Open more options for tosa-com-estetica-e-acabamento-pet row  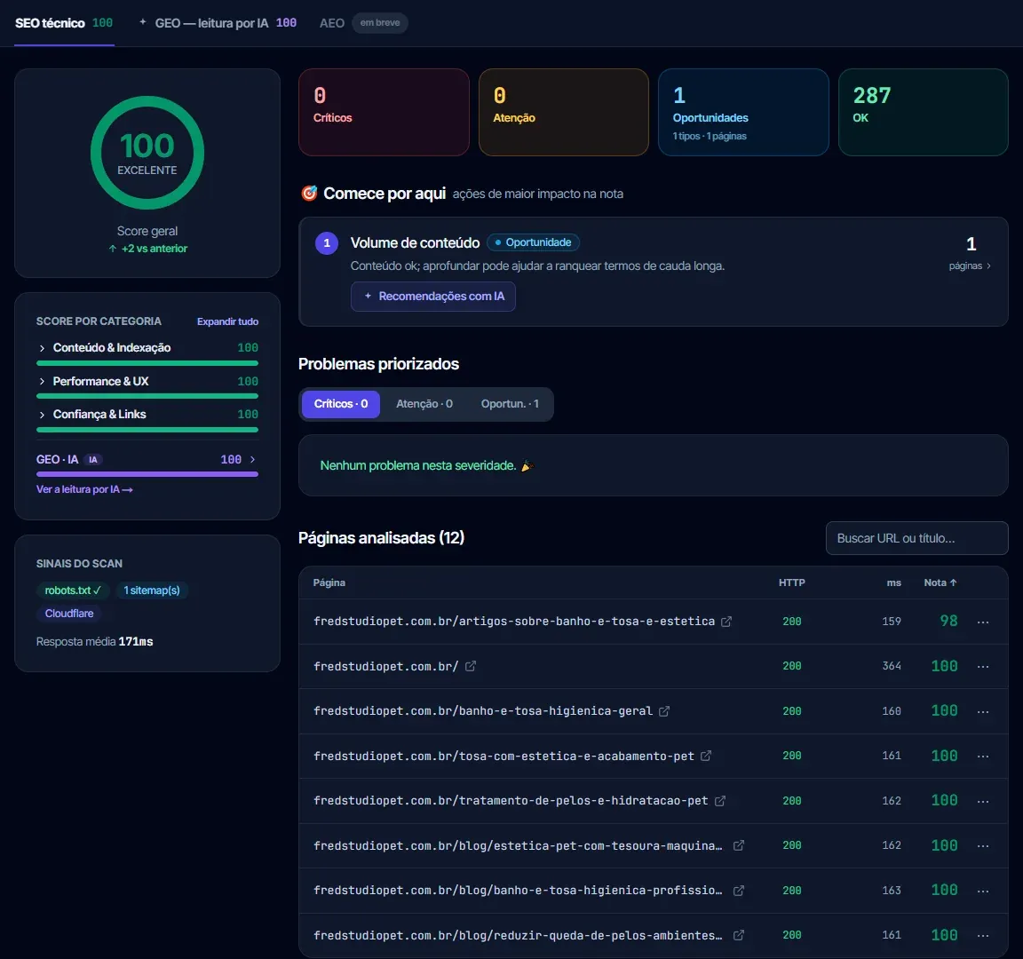983,757
